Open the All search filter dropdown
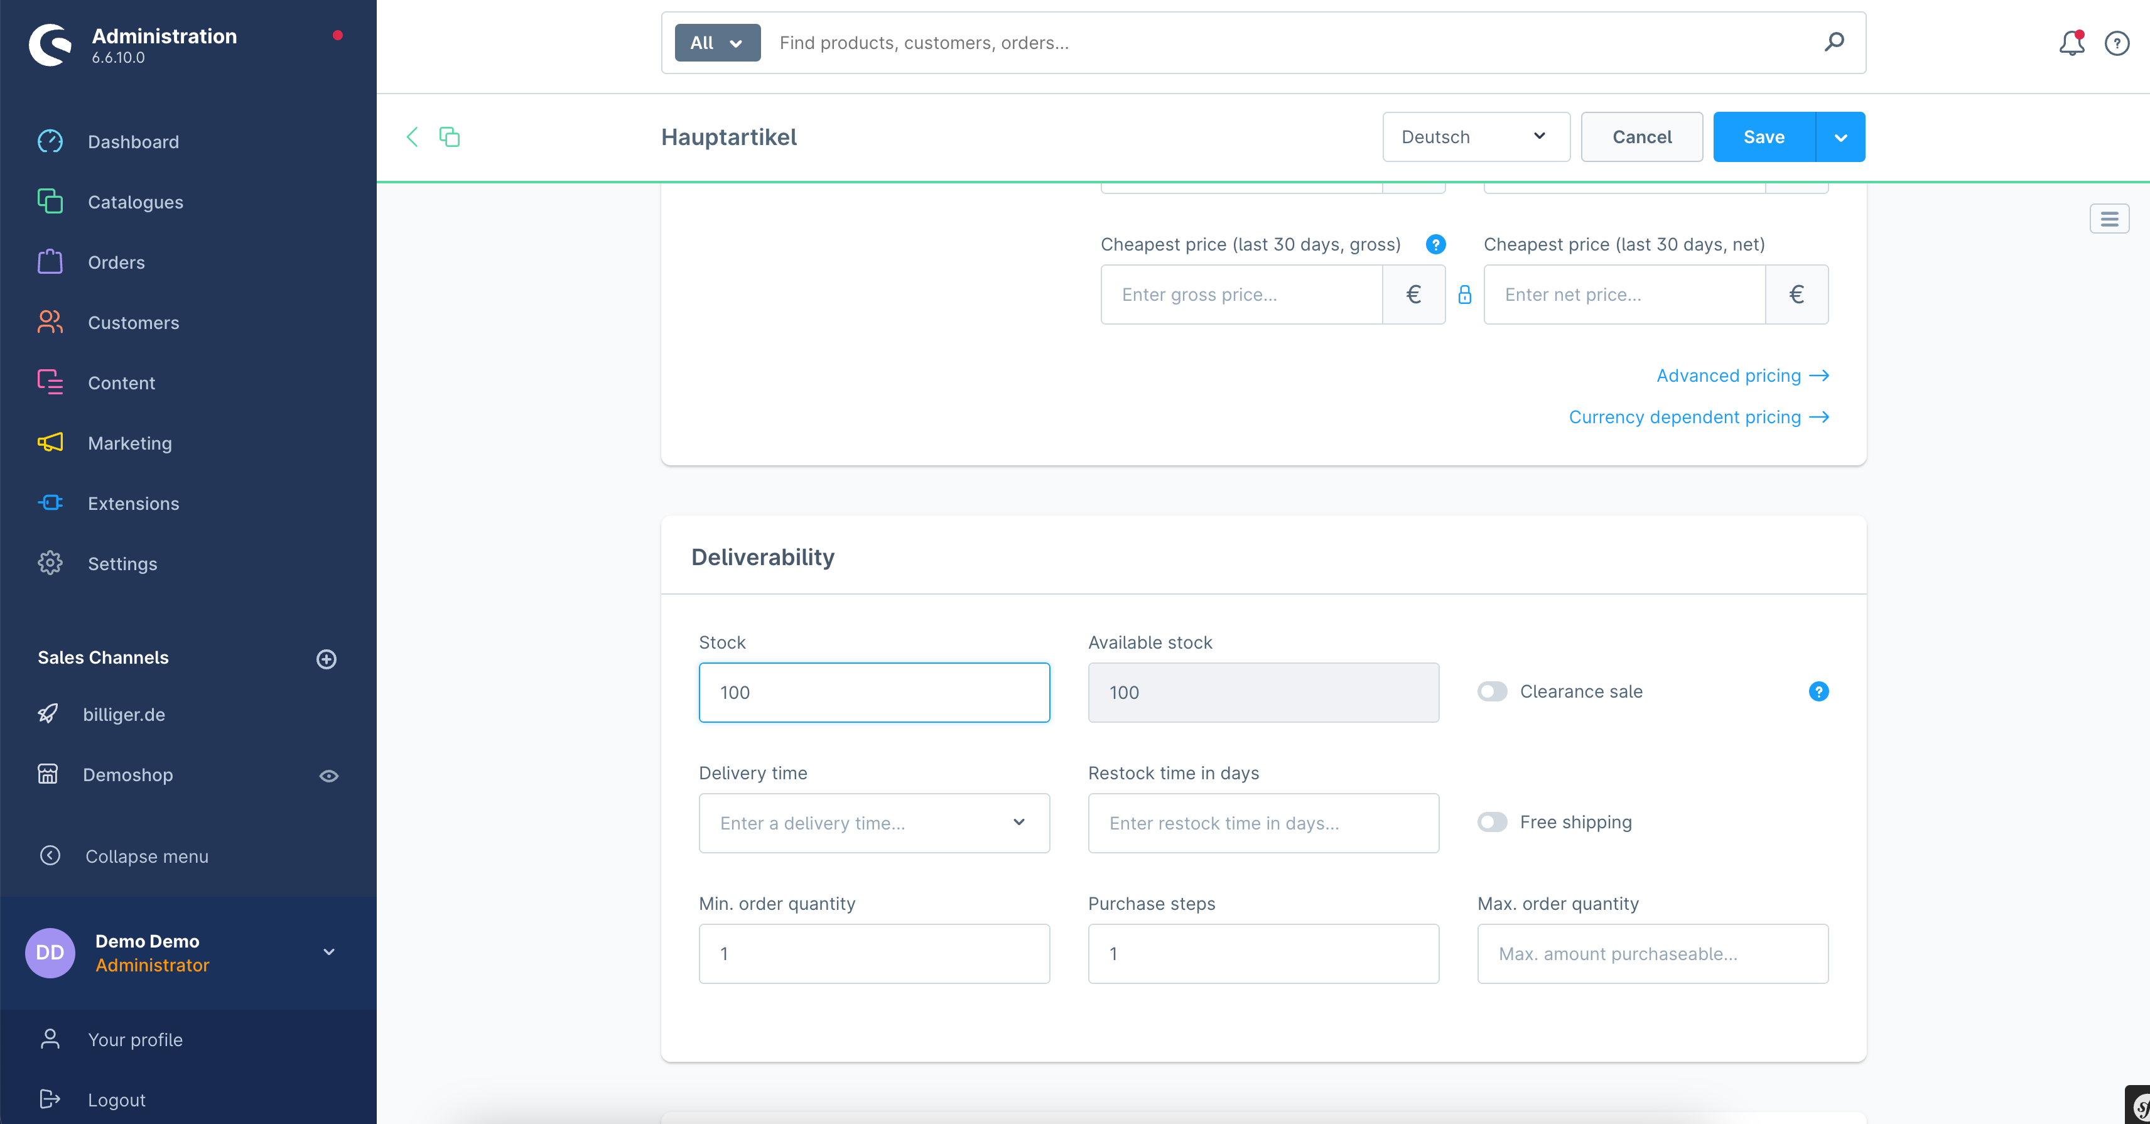Viewport: 2150px width, 1124px height. click(x=717, y=43)
